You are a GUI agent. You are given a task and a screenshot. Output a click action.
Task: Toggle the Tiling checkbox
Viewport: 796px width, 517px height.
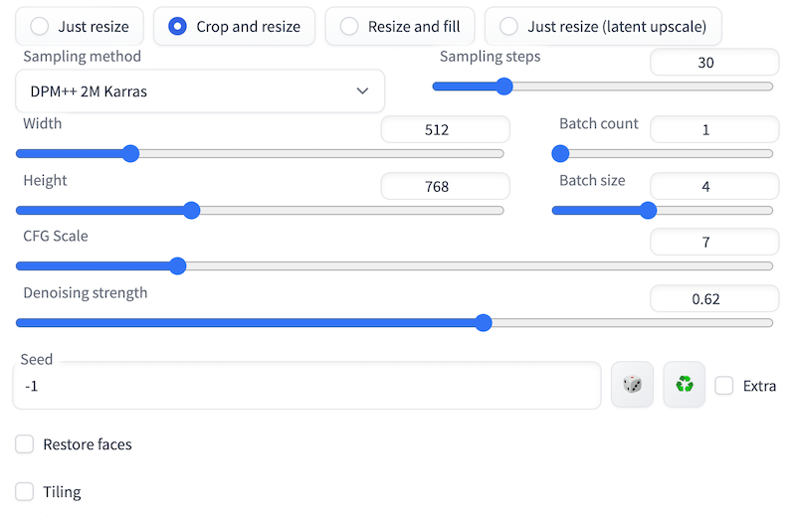25,491
